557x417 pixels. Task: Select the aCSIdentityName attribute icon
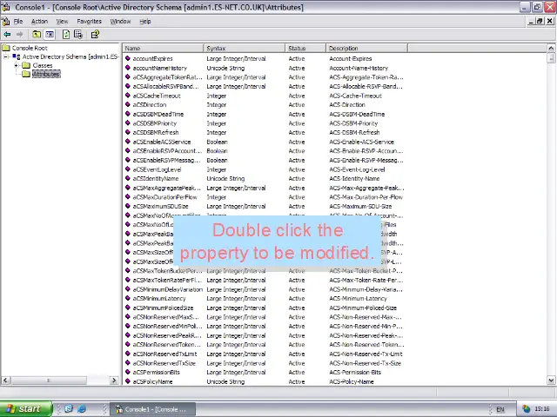click(128, 178)
